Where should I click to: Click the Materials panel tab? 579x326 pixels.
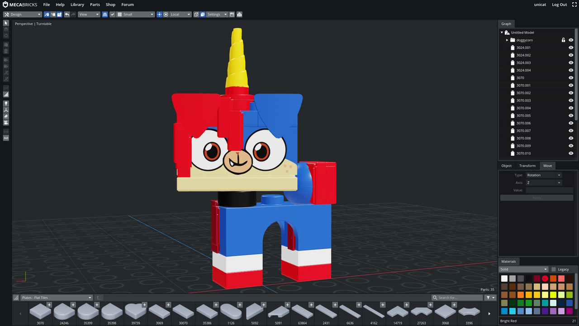tap(508, 261)
